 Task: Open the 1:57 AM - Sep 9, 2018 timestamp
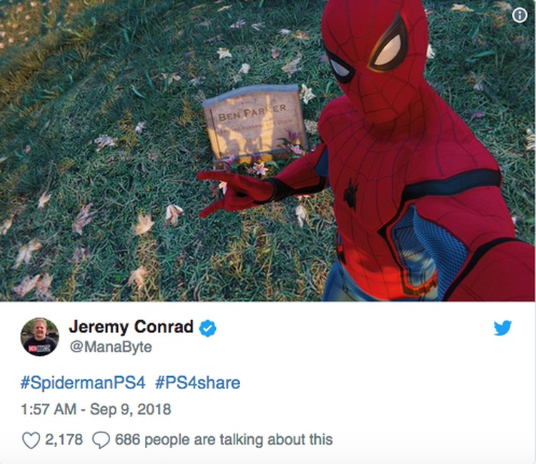point(96,409)
